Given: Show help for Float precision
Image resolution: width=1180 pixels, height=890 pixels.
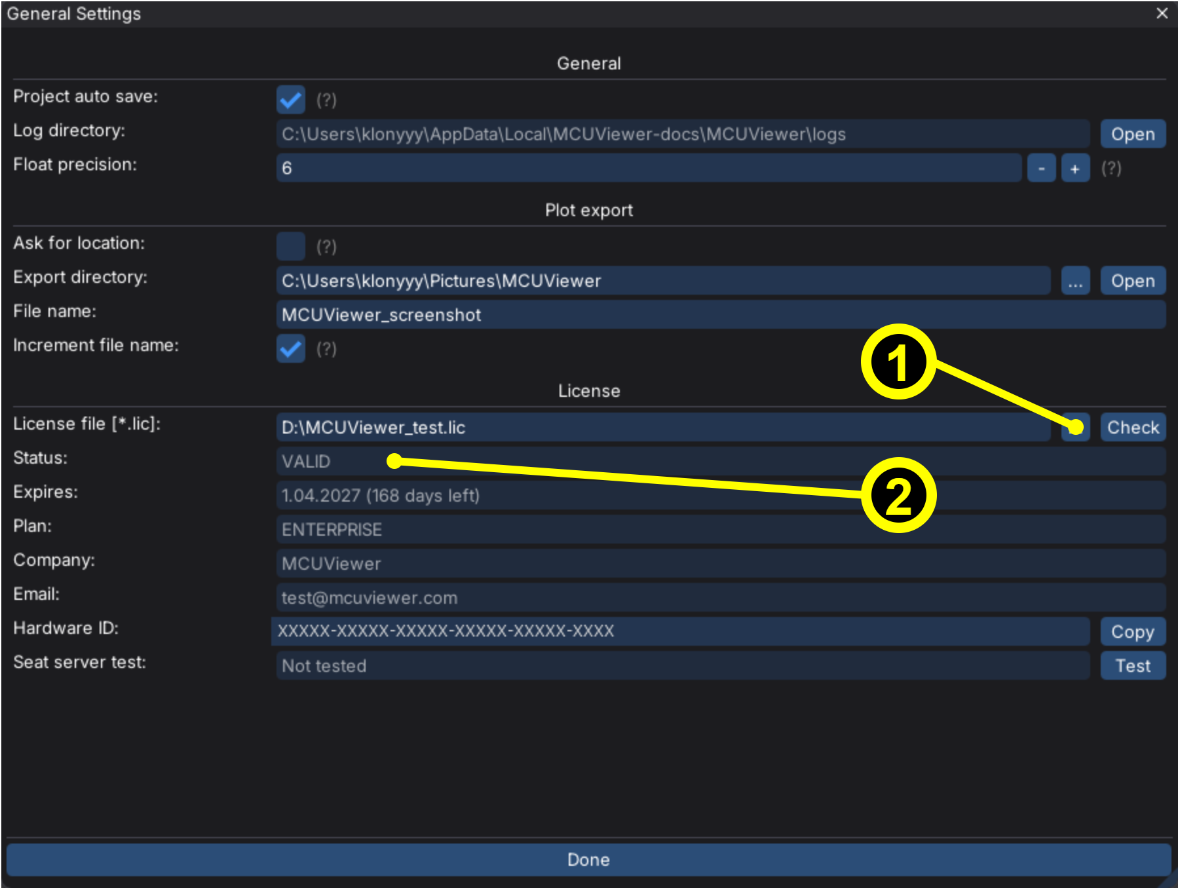Looking at the screenshot, I should tap(1111, 168).
